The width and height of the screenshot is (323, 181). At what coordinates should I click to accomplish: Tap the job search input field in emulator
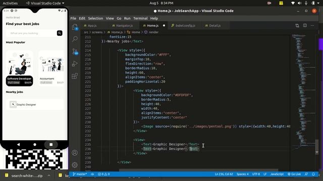(x=31, y=33)
